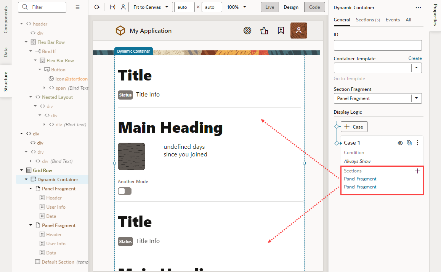Click the variables brackets icon in toolbar

tap(112, 7)
